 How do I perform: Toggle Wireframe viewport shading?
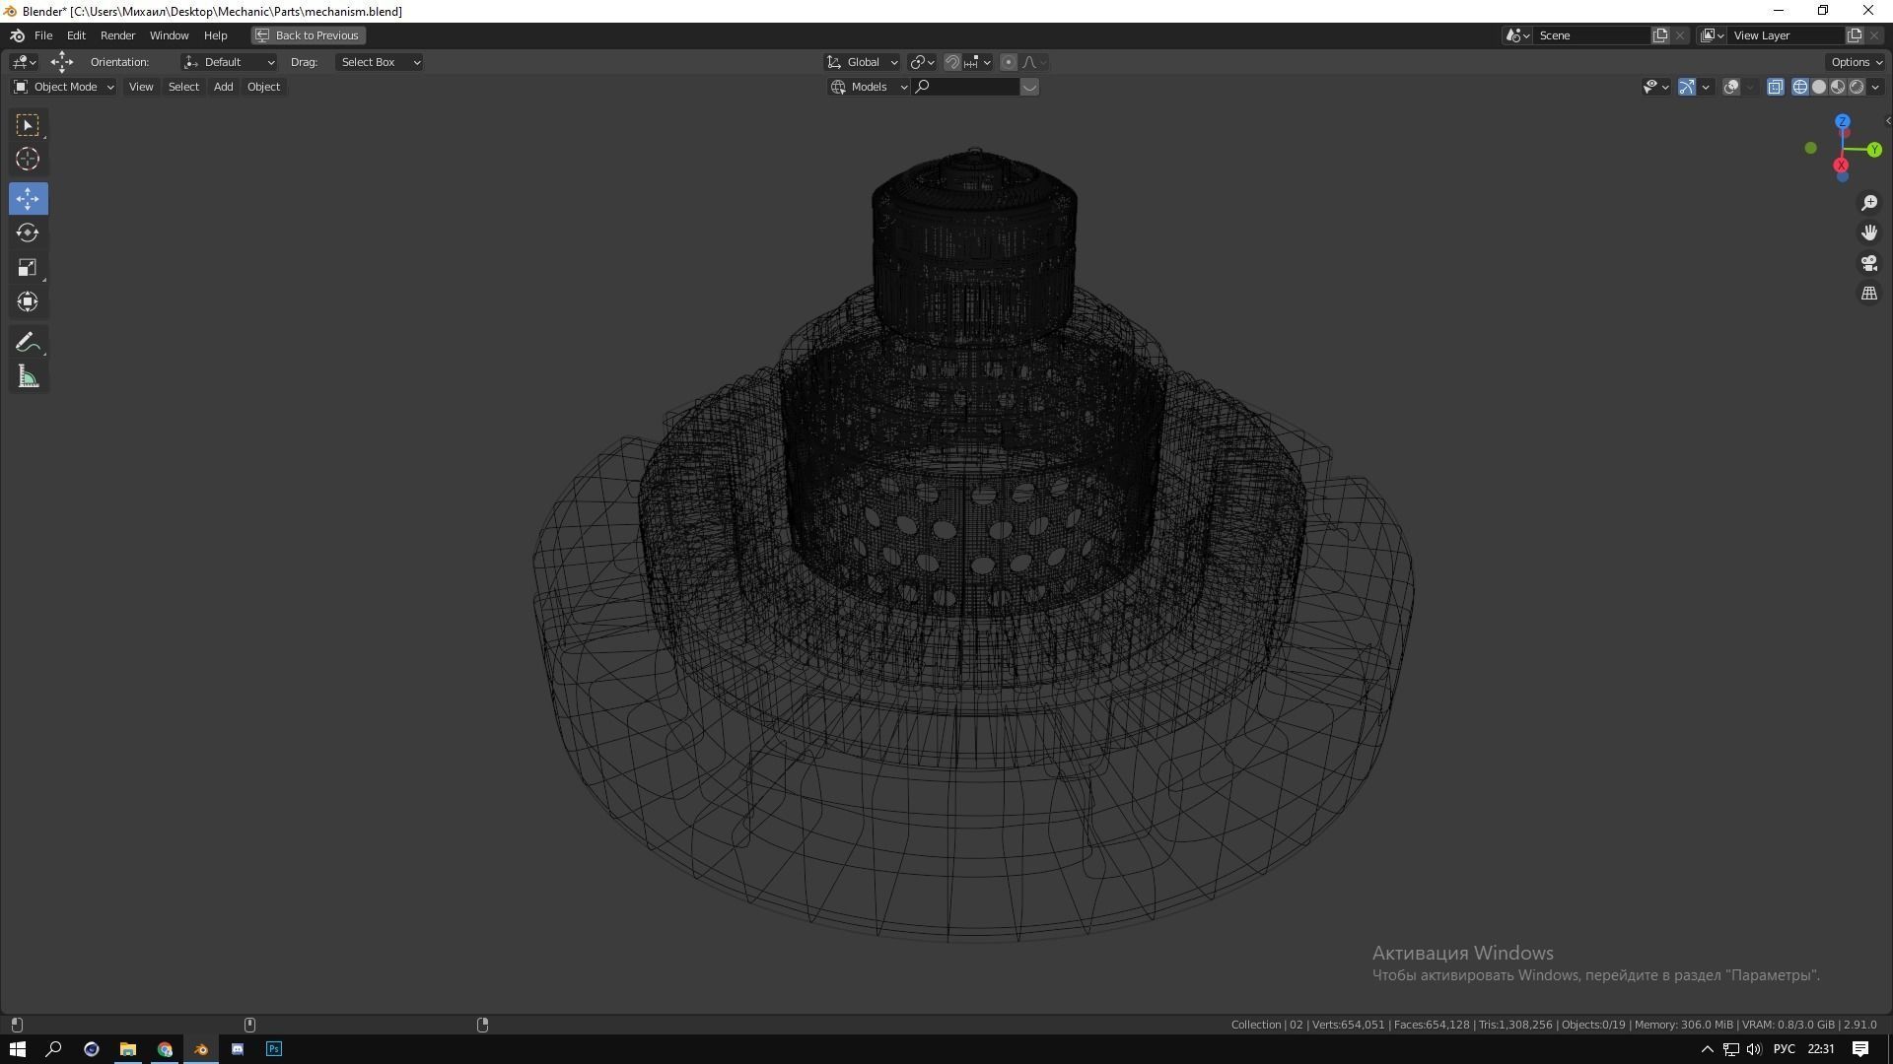tap(1800, 87)
